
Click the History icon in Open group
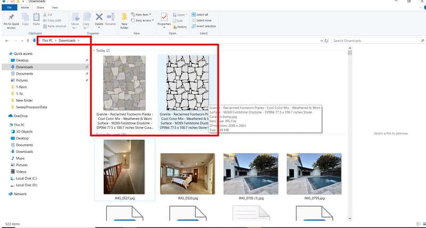(x=180, y=27)
